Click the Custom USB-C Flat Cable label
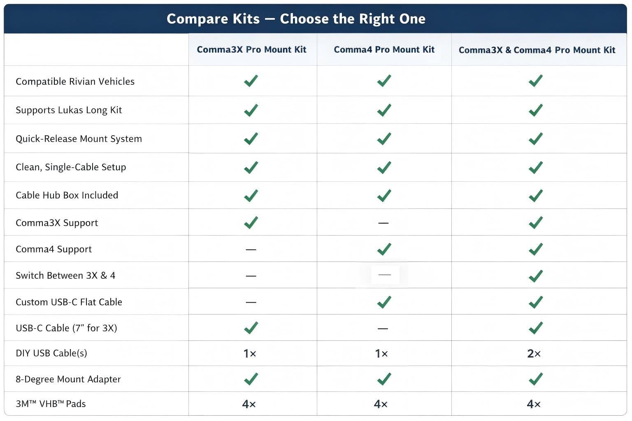632x421 pixels. click(x=69, y=302)
